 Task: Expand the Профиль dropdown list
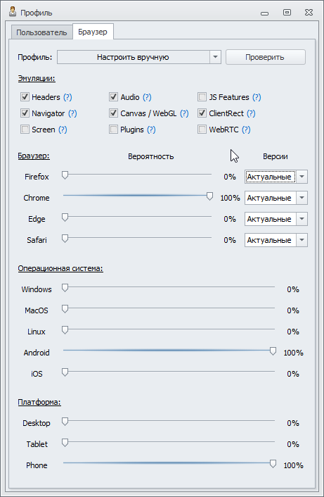pos(215,57)
